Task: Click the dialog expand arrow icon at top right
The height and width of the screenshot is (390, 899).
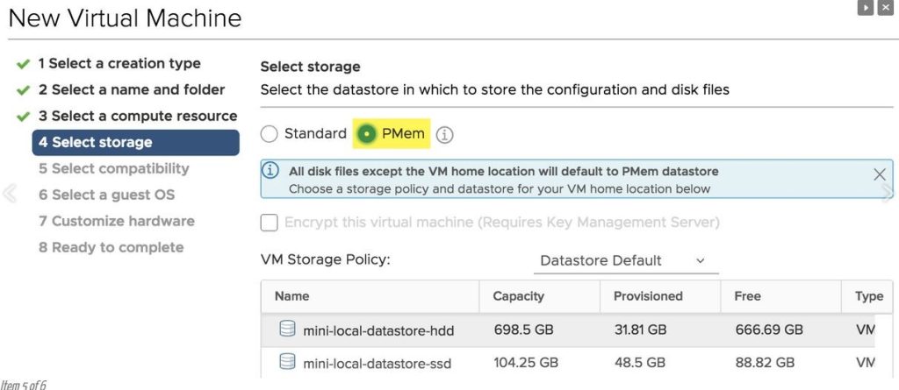Action: [865, 8]
